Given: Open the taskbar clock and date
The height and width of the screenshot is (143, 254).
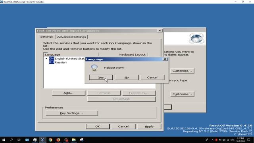Looking at the screenshot, I should (241, 140).
